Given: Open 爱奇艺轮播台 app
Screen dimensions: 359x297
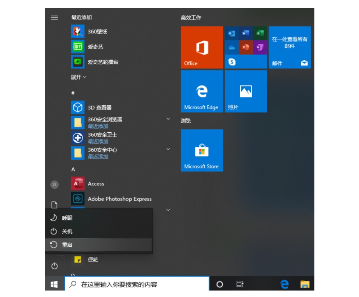Looking at the screenshot, I should 95,62.
